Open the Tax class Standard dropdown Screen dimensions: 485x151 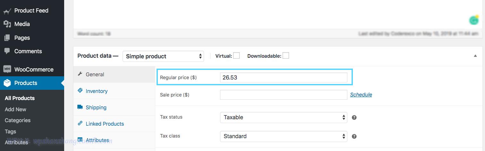(x=283, y=136)
